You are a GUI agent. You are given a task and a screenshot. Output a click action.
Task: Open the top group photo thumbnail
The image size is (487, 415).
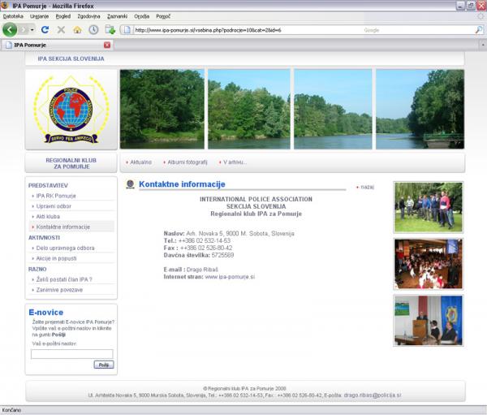[428, 207]
